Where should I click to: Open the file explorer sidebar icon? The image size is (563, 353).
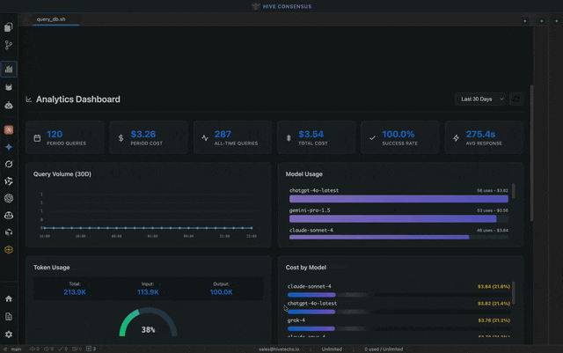[x=9, y=28]
